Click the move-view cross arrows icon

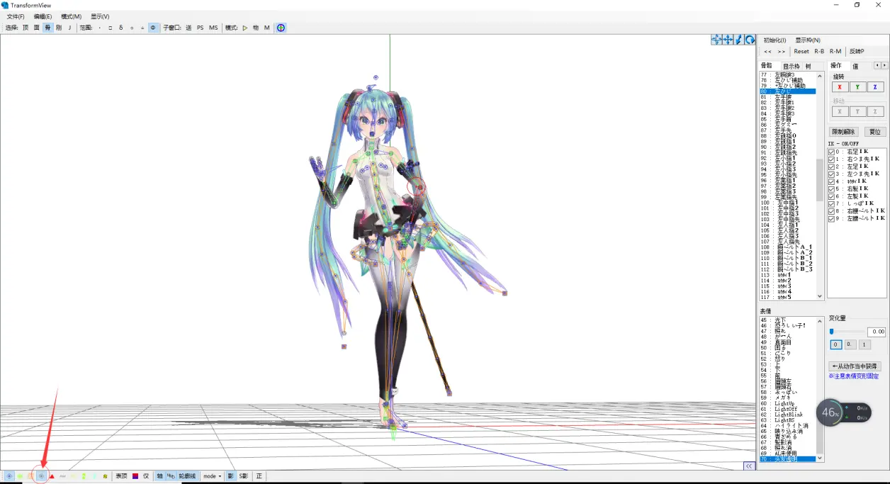[728, 40]
